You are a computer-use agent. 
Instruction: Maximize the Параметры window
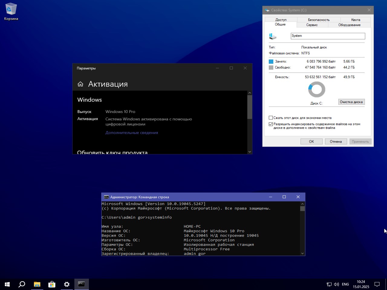coord(231,68)
